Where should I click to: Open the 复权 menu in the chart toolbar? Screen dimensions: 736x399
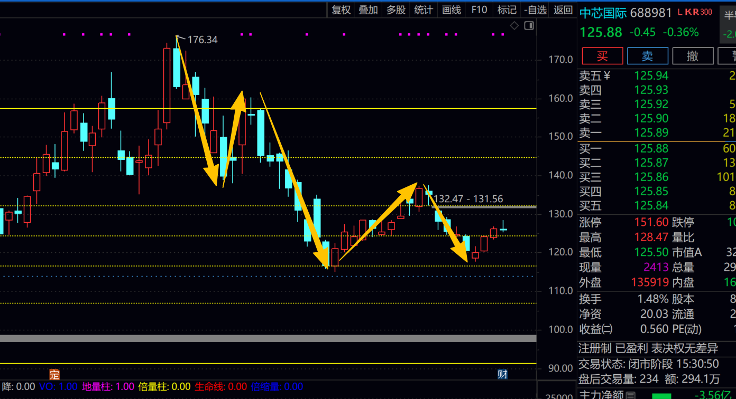341,9
